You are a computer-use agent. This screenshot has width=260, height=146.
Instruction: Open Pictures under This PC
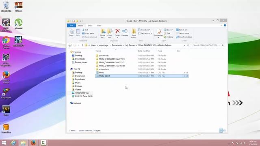point(78,86)
